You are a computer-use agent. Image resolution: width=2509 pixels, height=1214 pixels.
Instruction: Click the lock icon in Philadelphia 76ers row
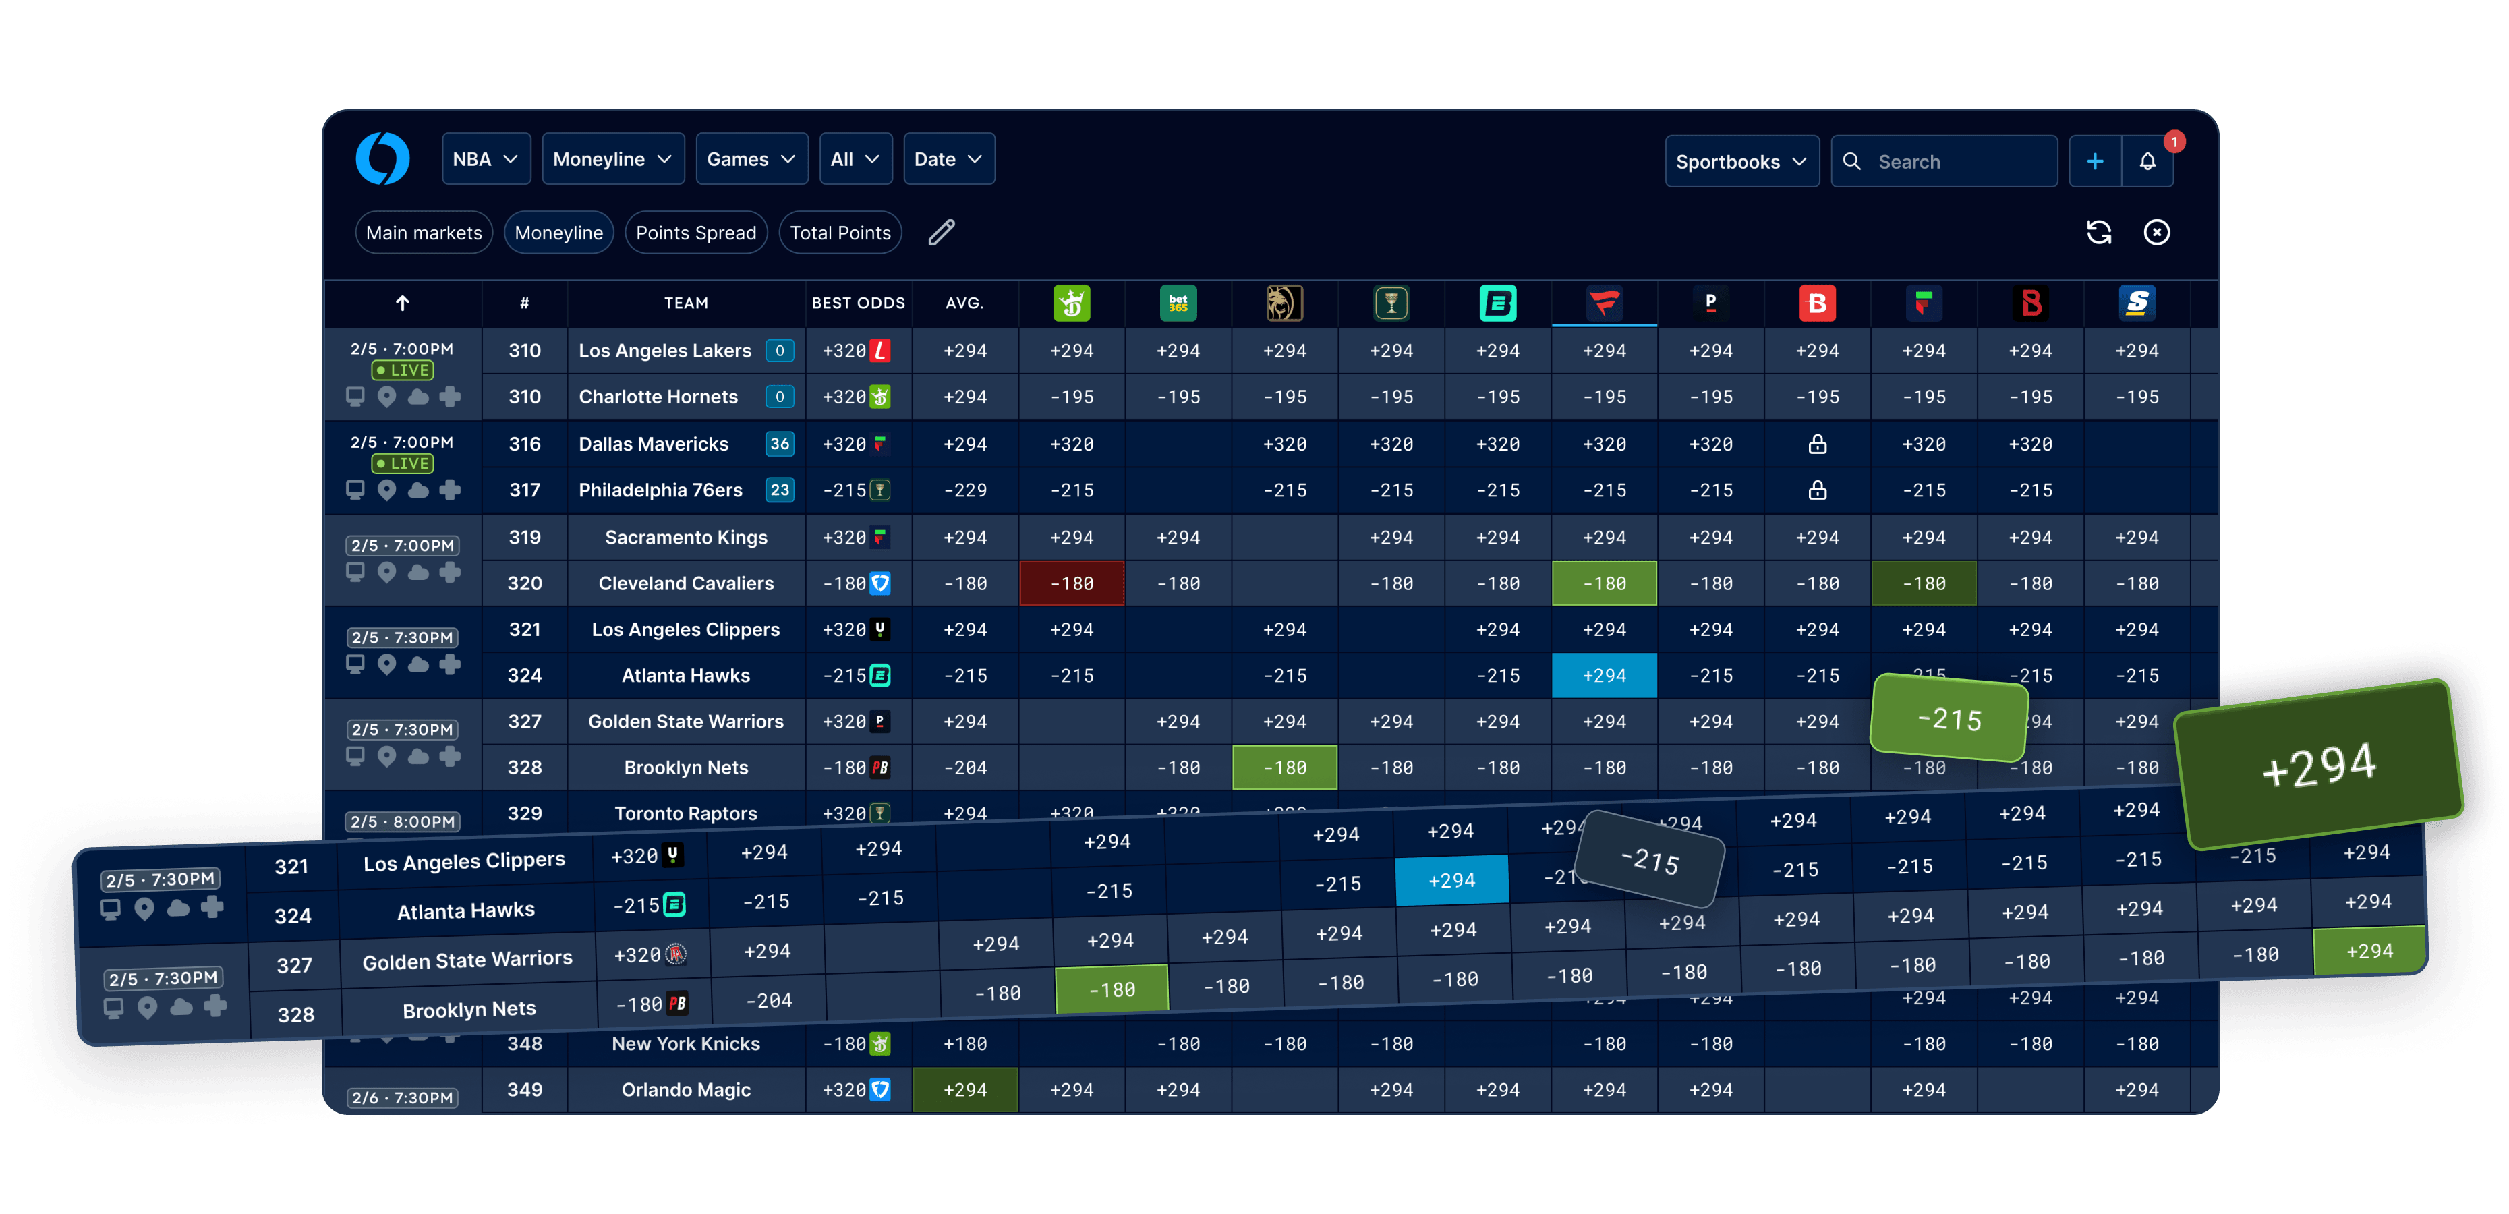(x=1816, y=490)
